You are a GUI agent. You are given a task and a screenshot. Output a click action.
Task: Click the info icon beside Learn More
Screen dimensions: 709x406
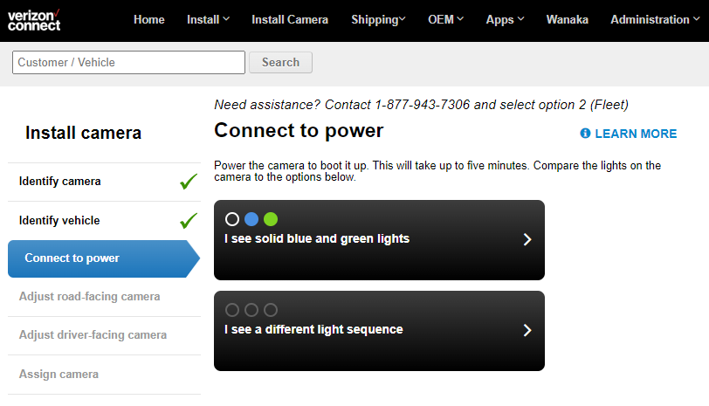tap(585, 134)
